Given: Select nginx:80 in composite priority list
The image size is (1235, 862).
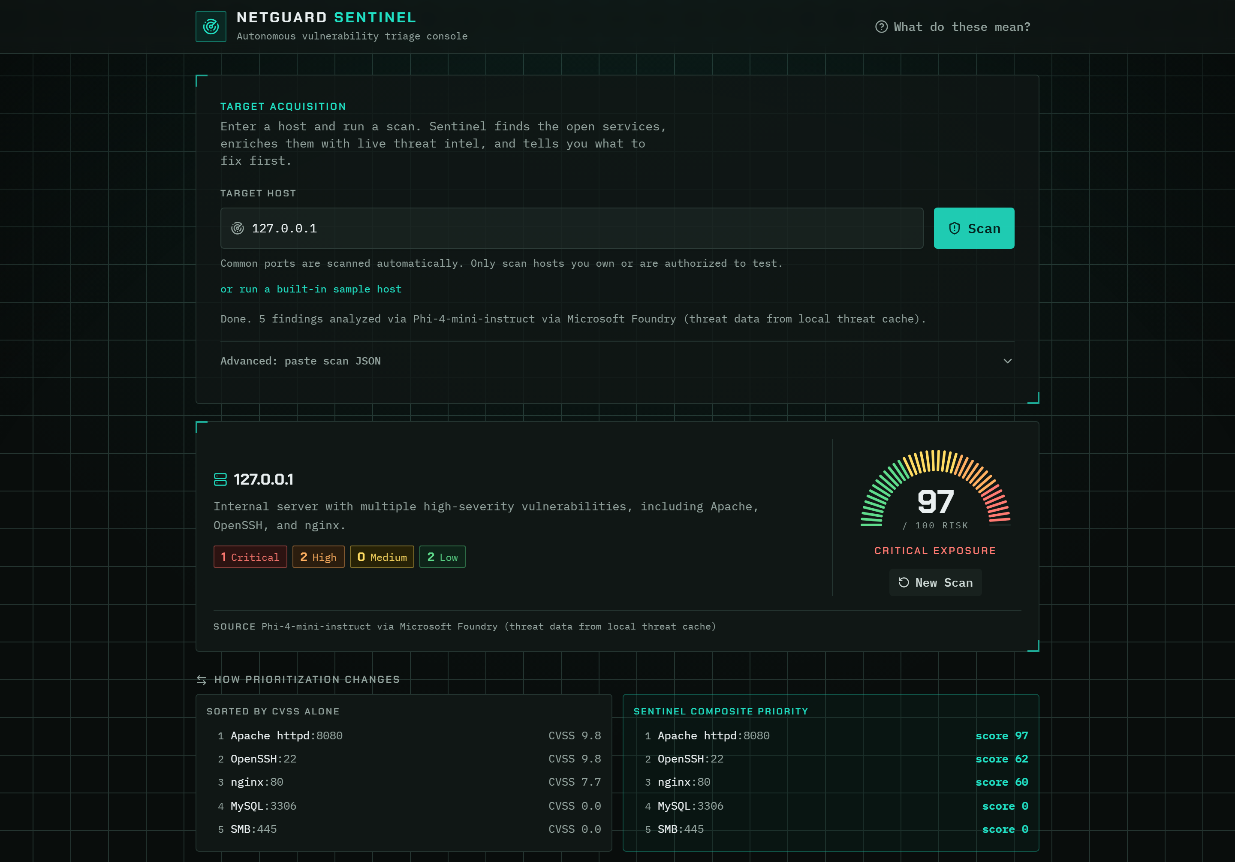Looking at the screenshot, I should click(831, 782).
